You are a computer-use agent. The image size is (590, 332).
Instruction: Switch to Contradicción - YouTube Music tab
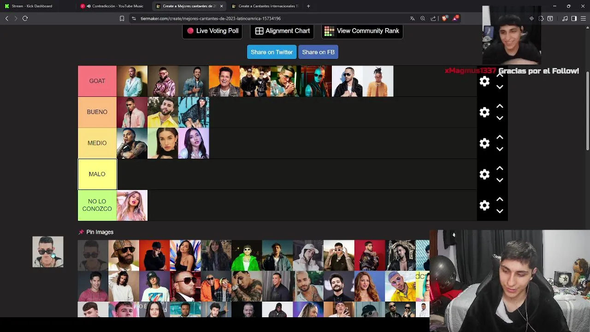point(113,6)
